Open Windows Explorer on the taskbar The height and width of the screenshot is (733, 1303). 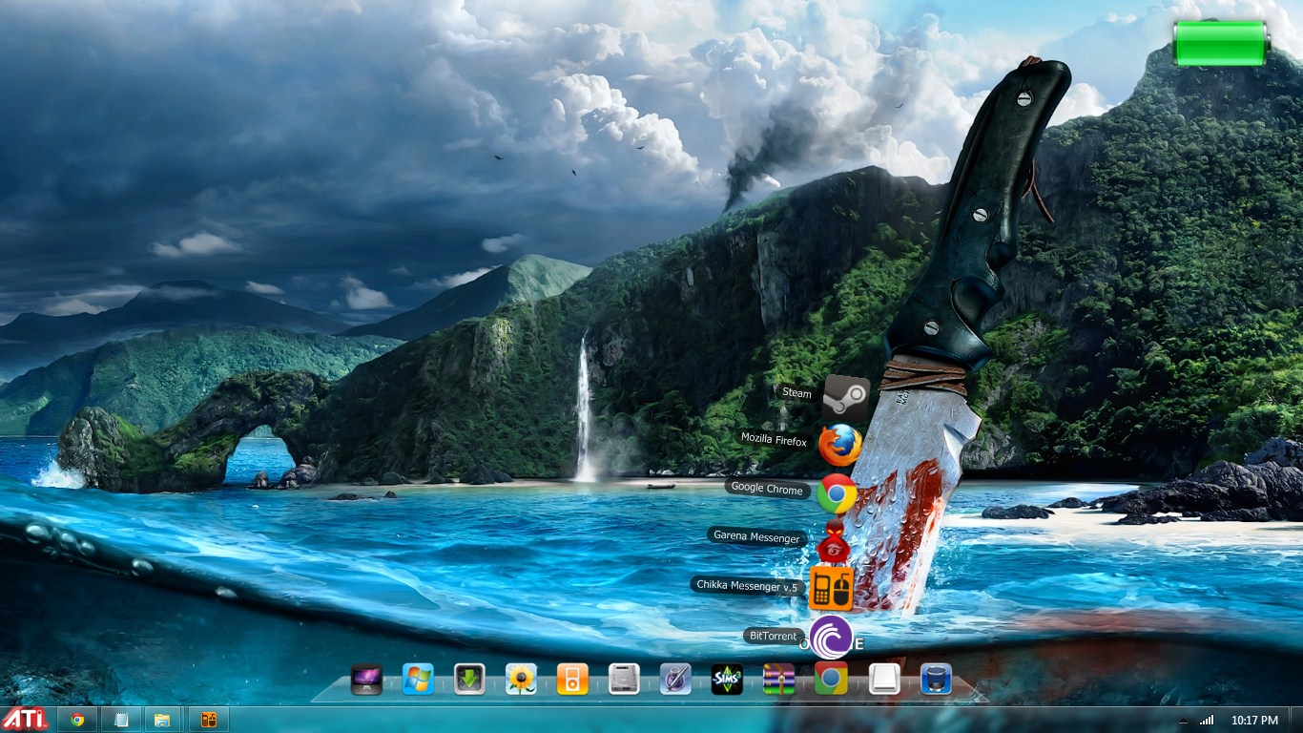pyautogui.click(x=163, y=720)
